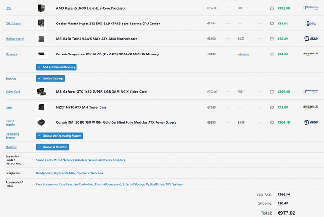Image resolution: width=324 pixels, height=217 pixels.
Task: Visit the merchant logo in the CPU Cooler row
Action: pos(311,23)
